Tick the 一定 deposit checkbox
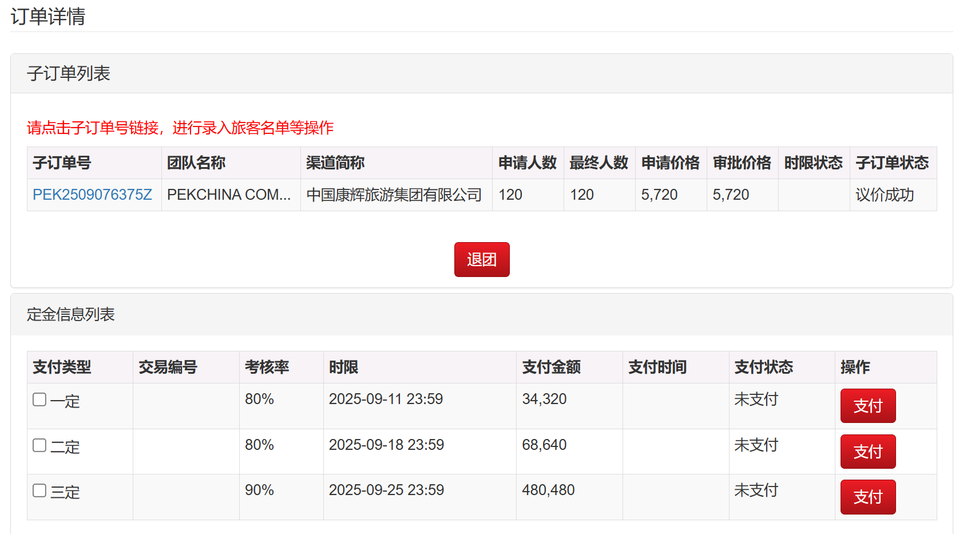975x534 pixels. click(39, 399)
